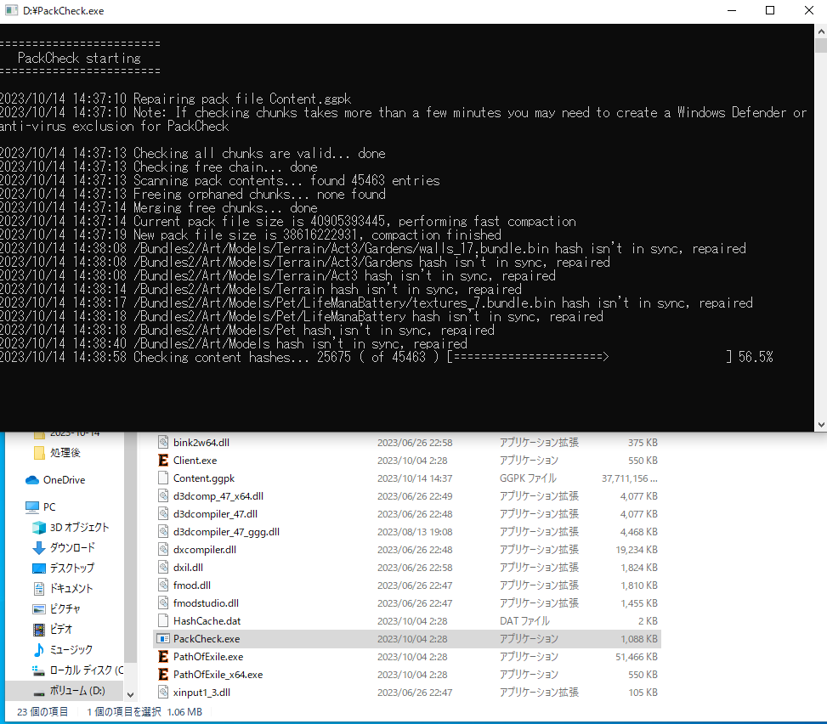Select the Client.exe application icon
This screenshot has height=724, width=827.
click(163, 461)
